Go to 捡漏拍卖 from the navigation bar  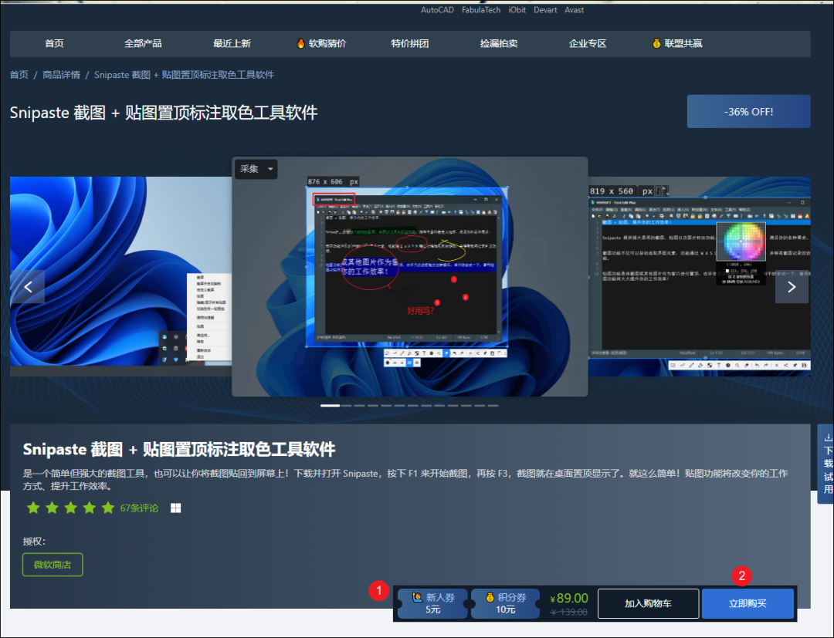point(499,44)
